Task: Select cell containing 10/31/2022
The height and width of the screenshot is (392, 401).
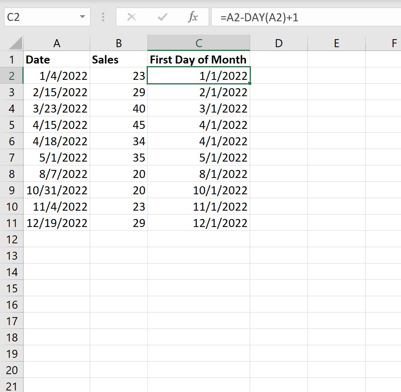Action: click(x=57, y=190)
